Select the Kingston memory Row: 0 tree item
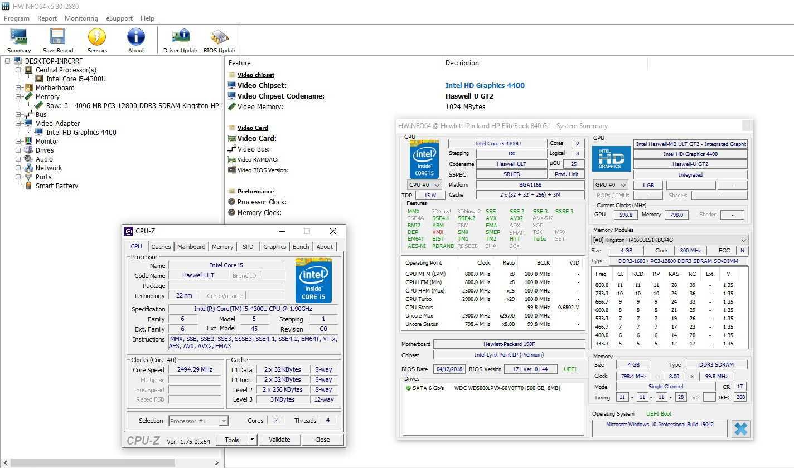This screenshot has height=468, width=794. click(x=134, y=106)
